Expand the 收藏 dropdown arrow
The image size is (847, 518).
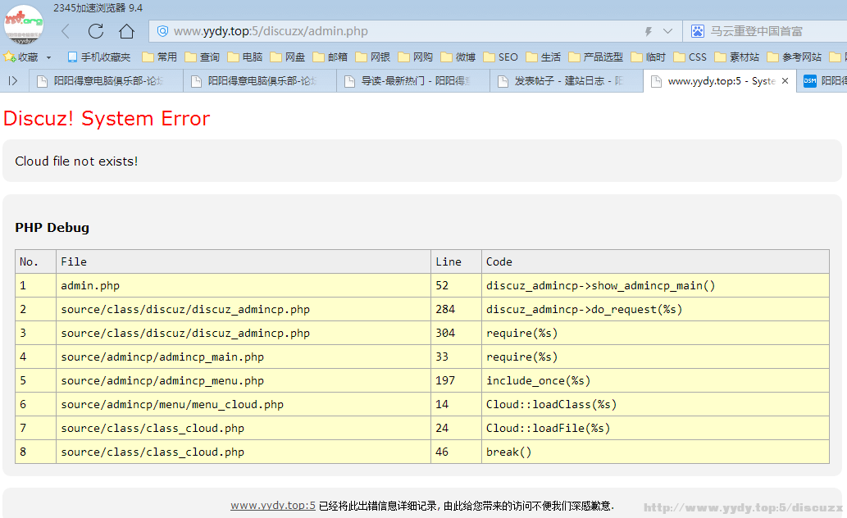(48, 57)
